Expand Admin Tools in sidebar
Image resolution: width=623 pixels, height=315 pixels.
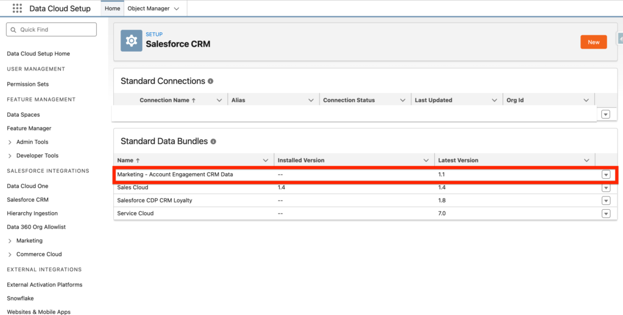[x=10, y=142]
